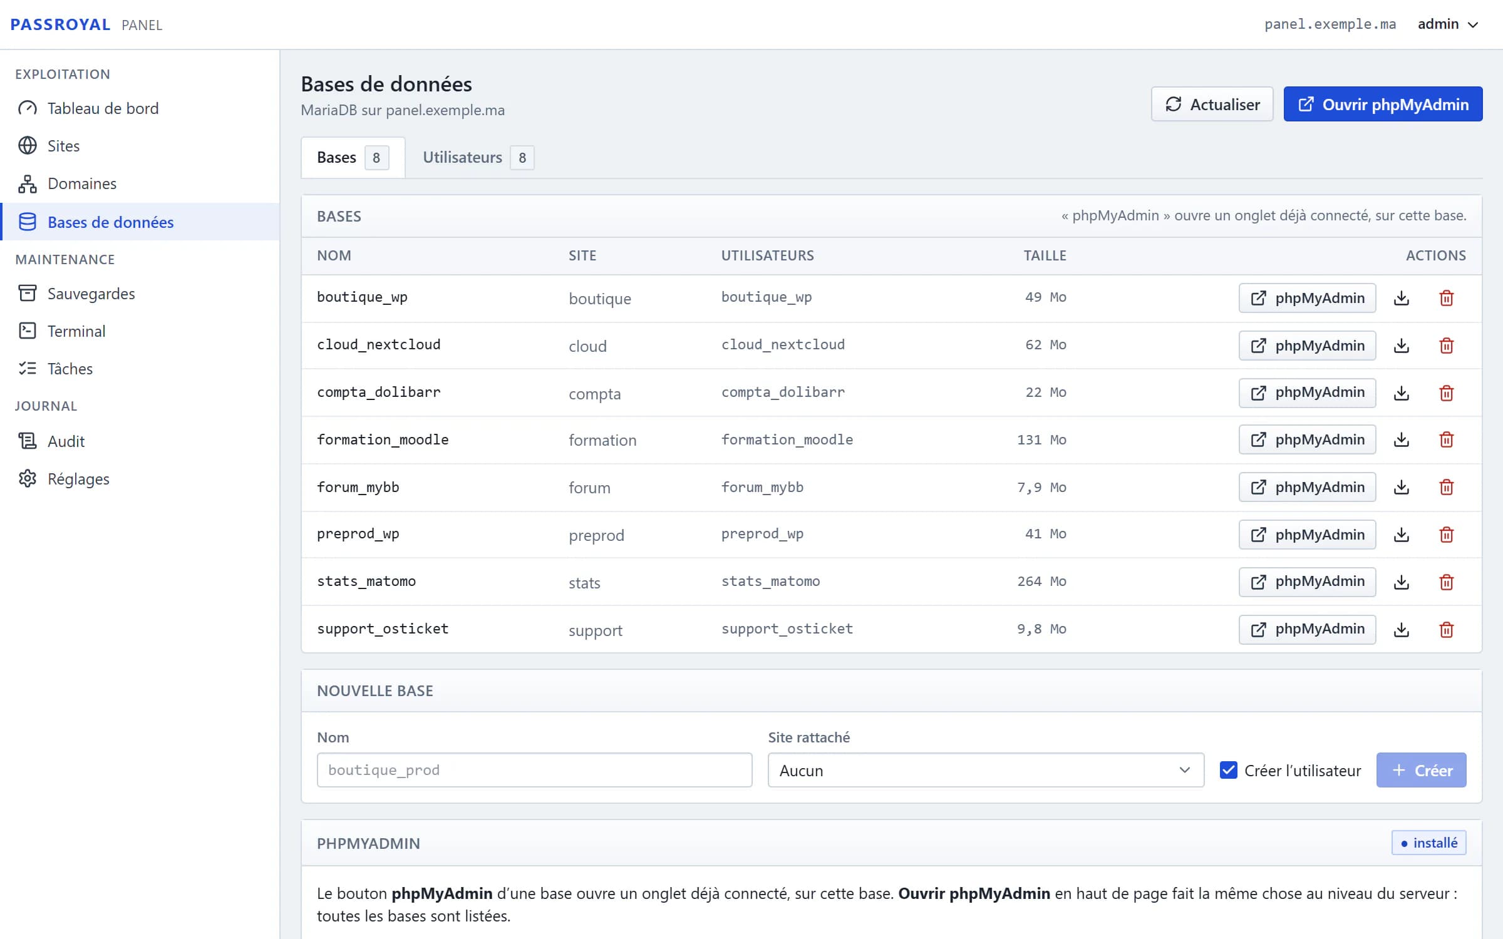
Task: Focus the Nom input field
Action: (534, 770)
